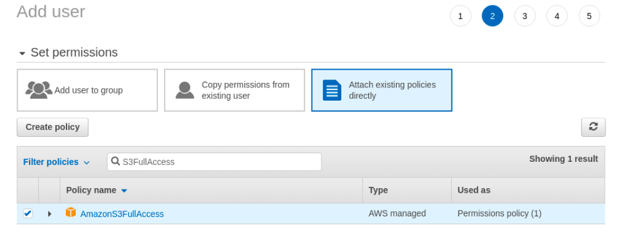Click the search magnifier icon in filter field
641x246 pixels.
coord(116,162)
